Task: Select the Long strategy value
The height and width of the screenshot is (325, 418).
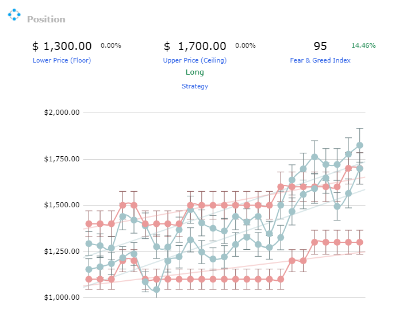Action: point(195,72)
